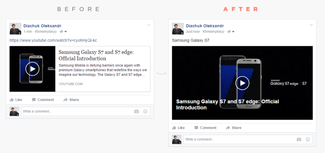The height and width of the screenshot is (153, 325).
Task: Click the white bold video title overlay in the After post
Action: coord(227,105)
